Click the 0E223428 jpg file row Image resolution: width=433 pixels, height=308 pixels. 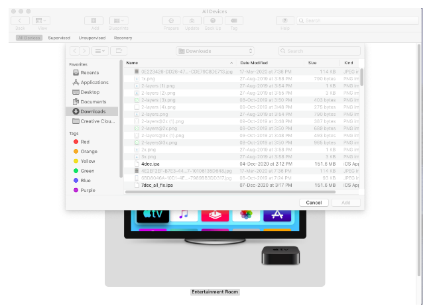(241, 72)
